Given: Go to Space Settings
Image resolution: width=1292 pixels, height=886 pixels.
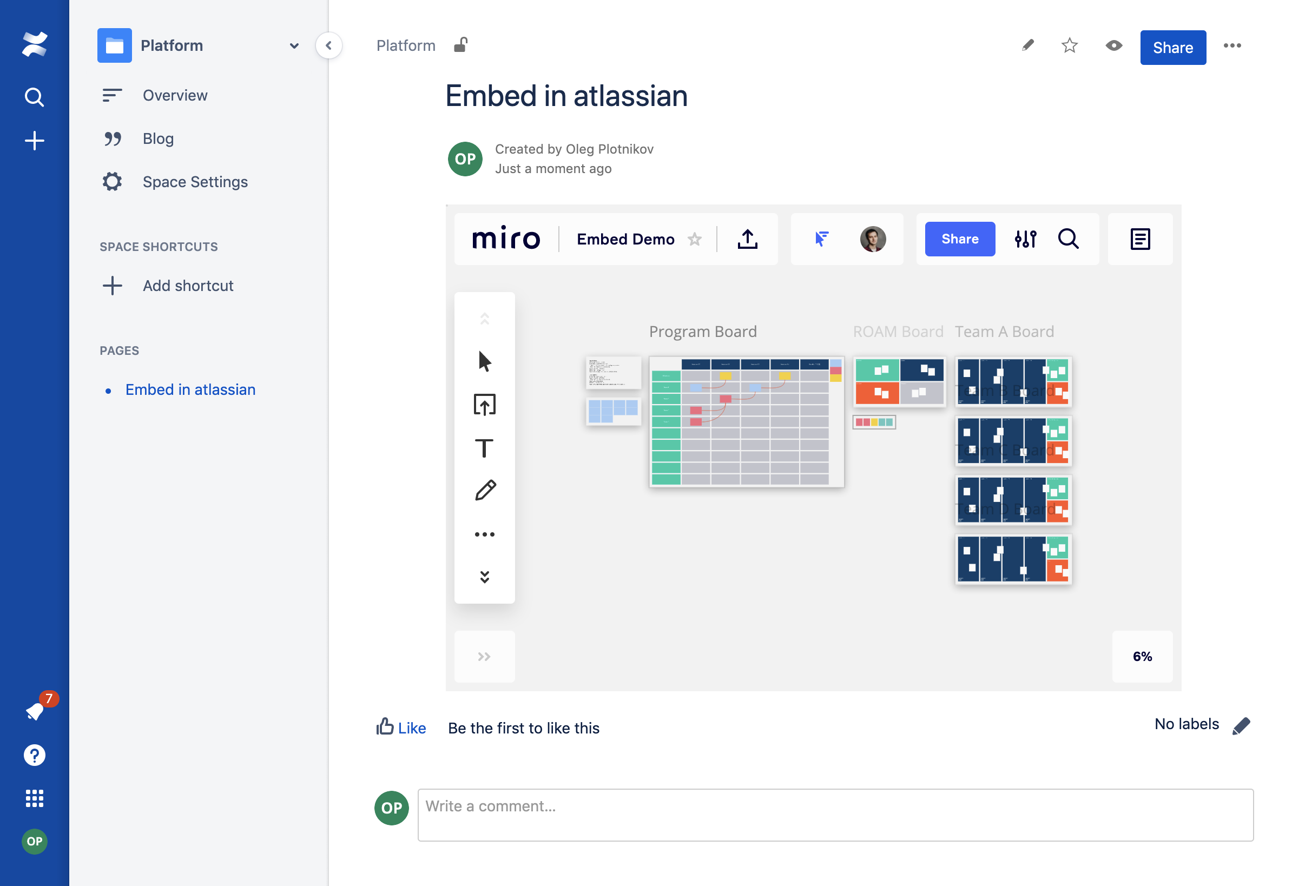Looking at the screenshot, I should [x=195, y=182].
